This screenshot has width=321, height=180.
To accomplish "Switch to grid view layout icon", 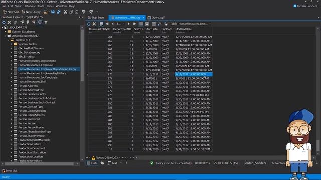I will click(x=141, y=24).
